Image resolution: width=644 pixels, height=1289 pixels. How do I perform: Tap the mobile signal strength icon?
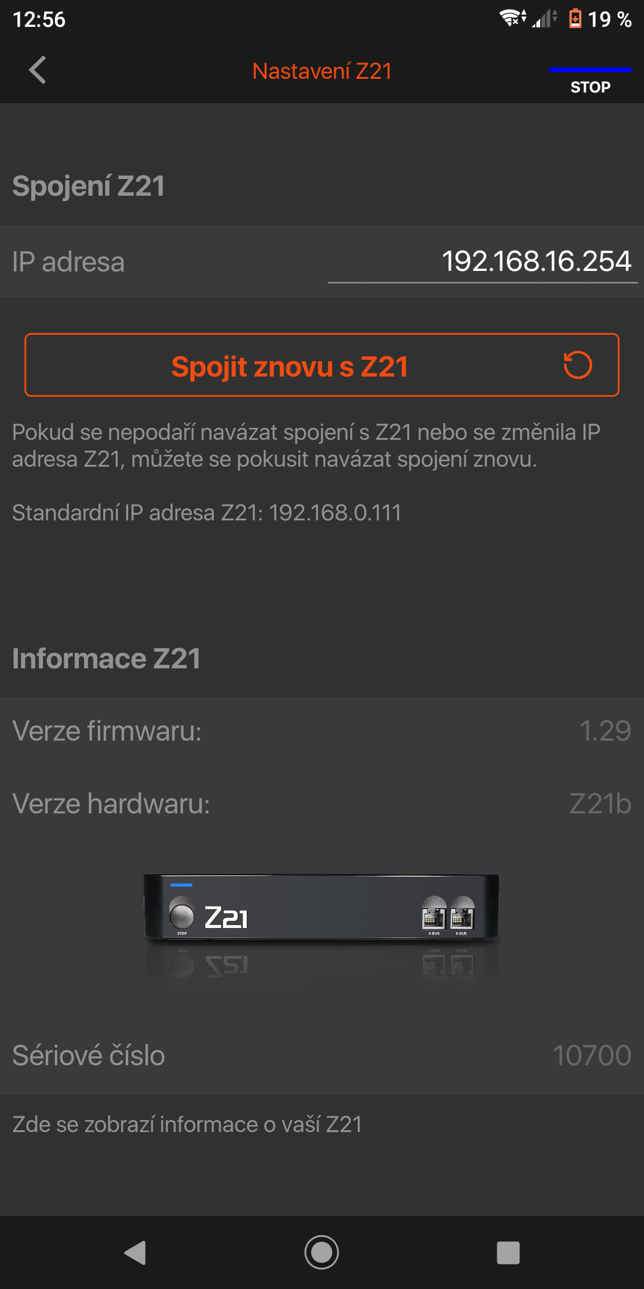click(544, 18)
